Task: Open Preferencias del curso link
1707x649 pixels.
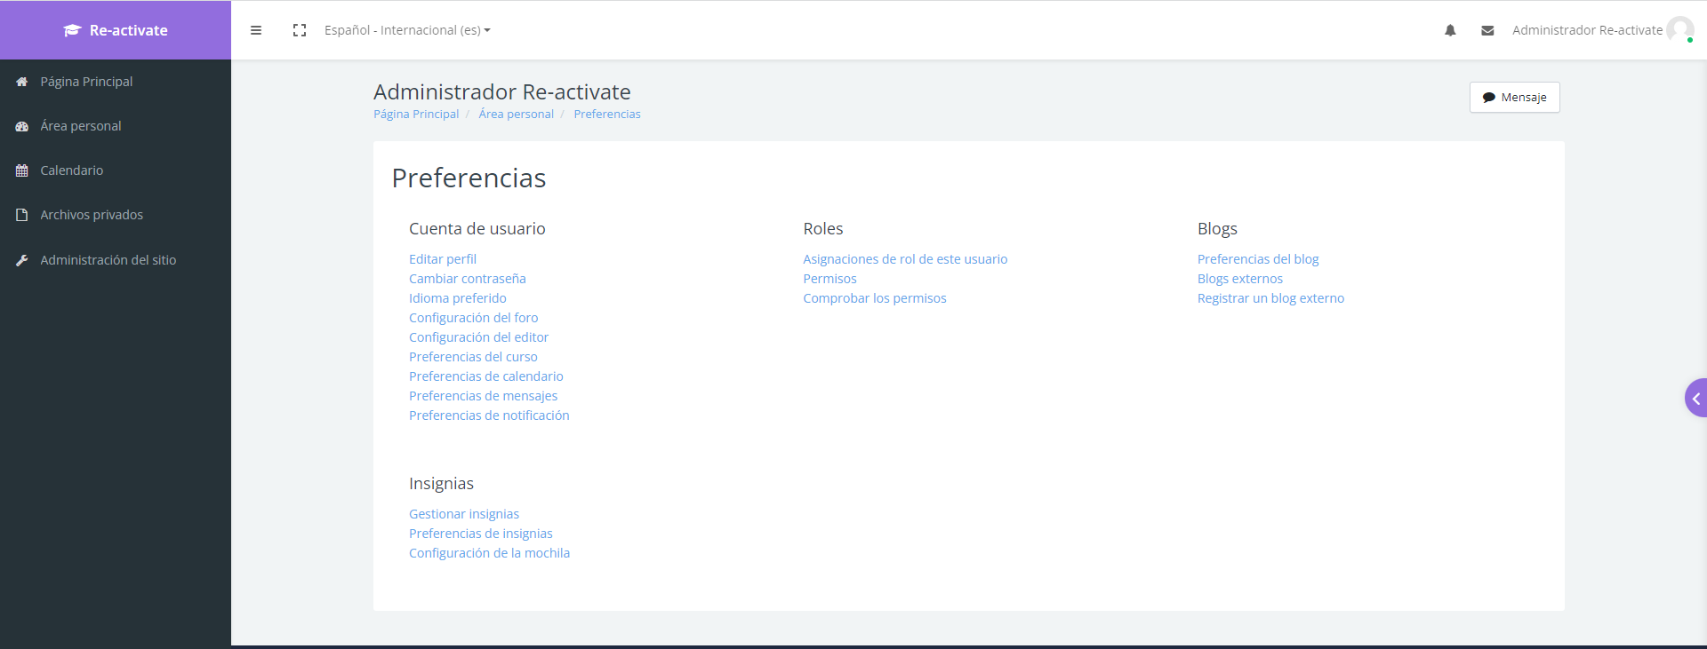Action: (473, 357)
